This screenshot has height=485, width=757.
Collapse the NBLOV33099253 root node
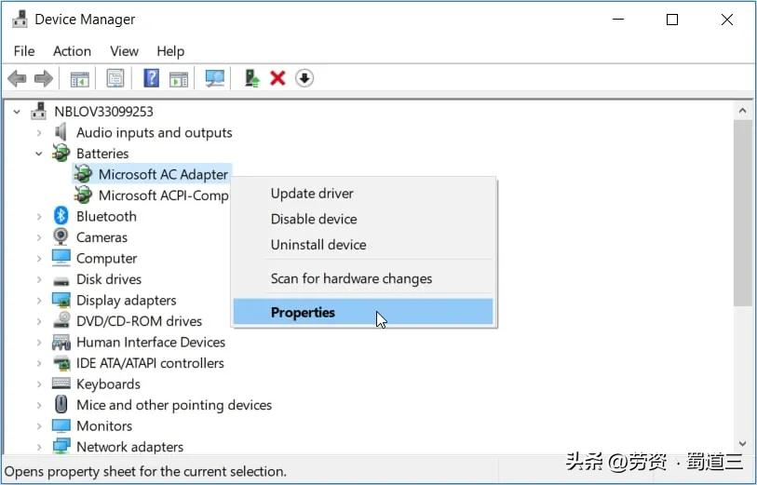[17, 112]
